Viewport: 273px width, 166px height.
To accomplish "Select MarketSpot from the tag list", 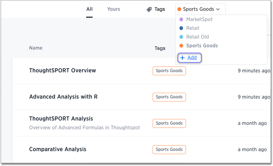I will coord(199,20).
